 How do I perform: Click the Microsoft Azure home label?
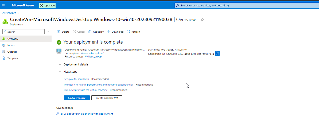click(23, 6)
